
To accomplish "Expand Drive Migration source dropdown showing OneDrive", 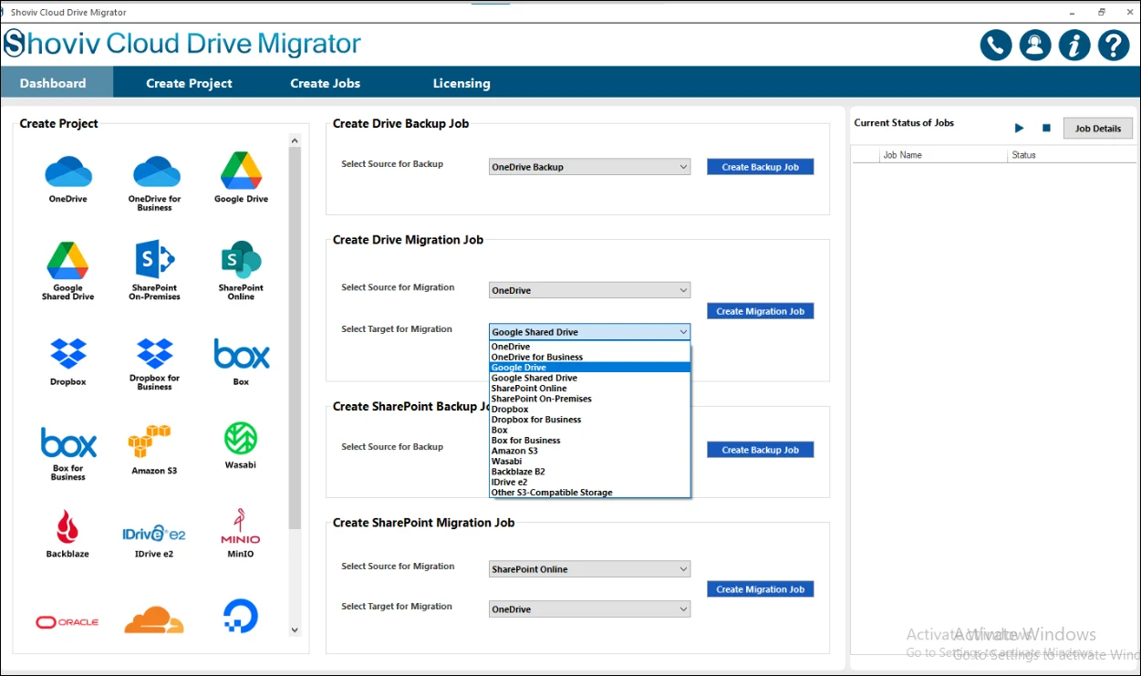I will [x=589, y=290].
